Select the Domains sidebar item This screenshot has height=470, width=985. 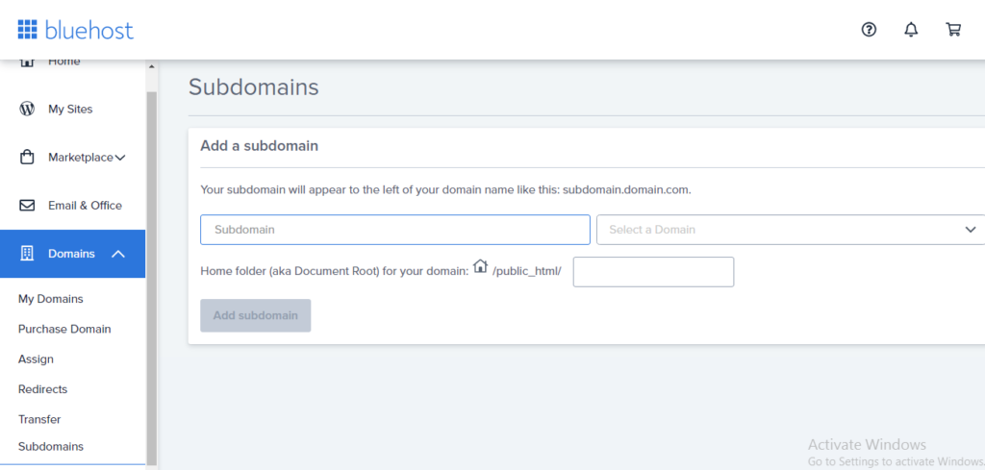point(72,254)
